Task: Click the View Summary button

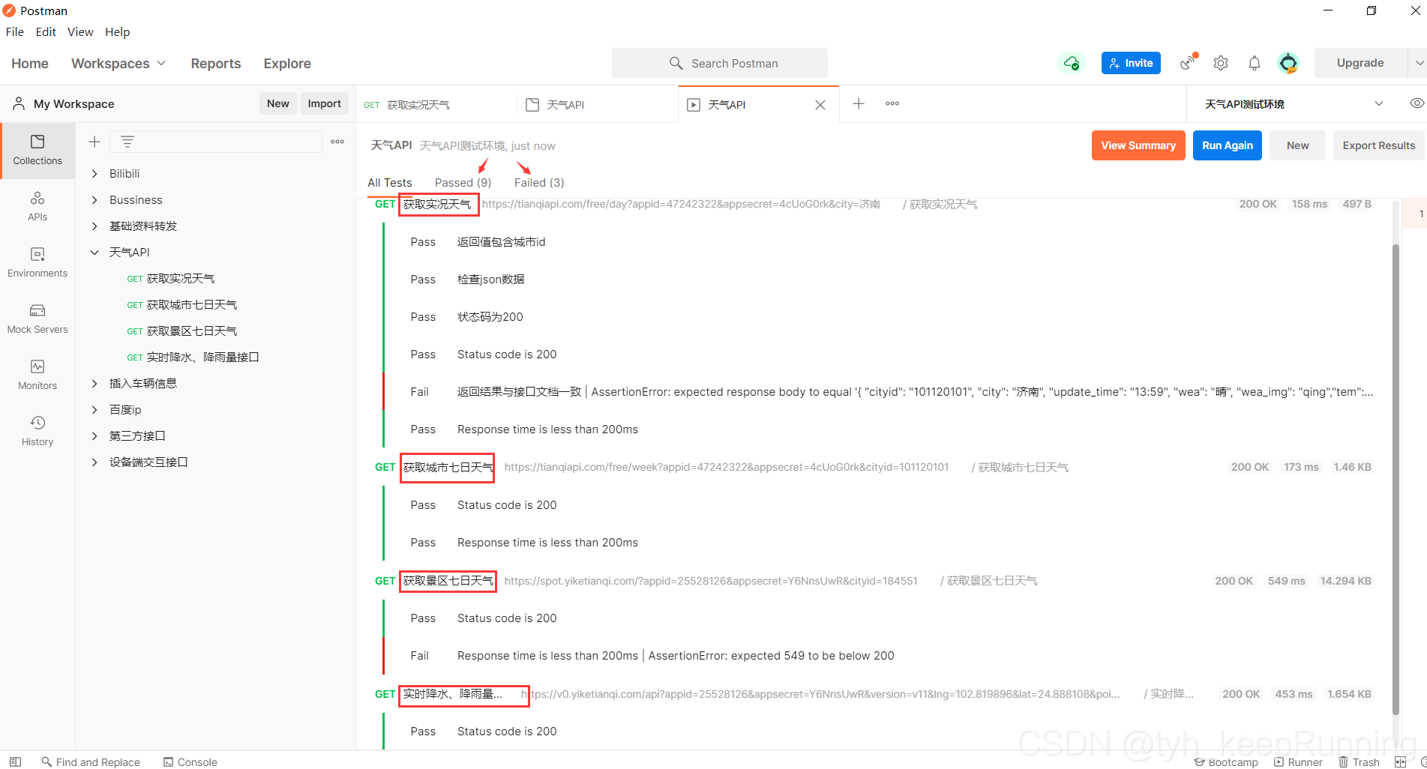Action: [x=1138, y=145]
